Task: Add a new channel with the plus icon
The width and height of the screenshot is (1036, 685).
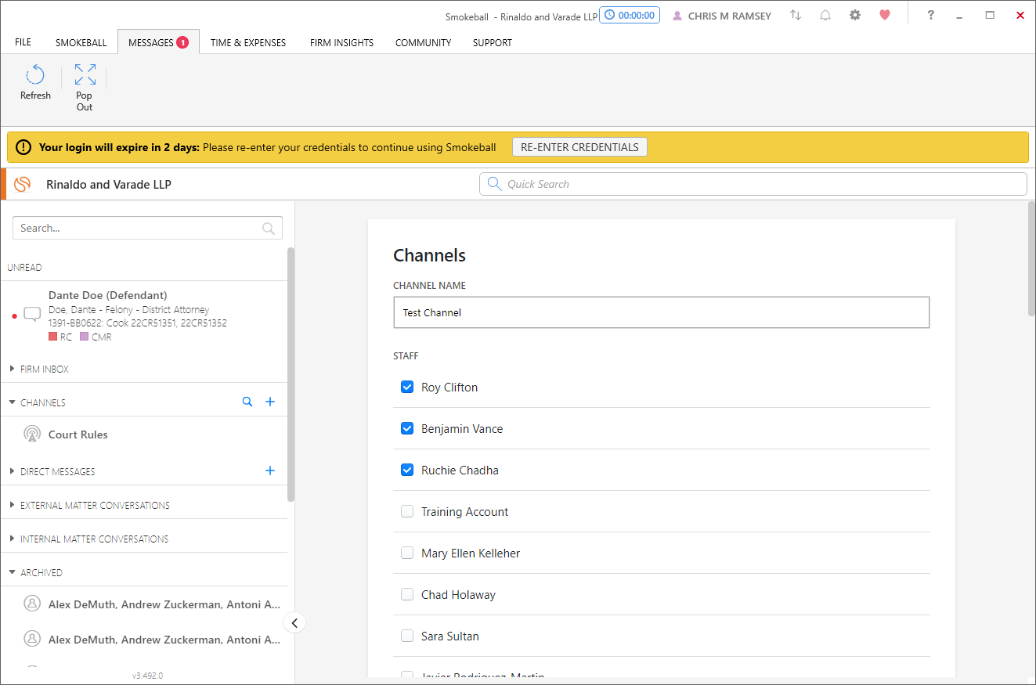Action: tap(270, 402)
